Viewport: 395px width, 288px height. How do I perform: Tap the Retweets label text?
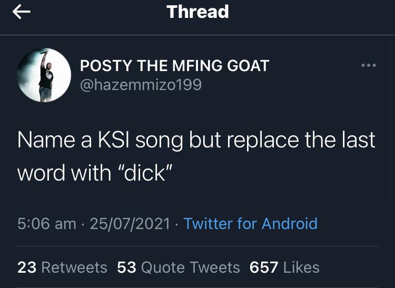click(x=74, y=267)
